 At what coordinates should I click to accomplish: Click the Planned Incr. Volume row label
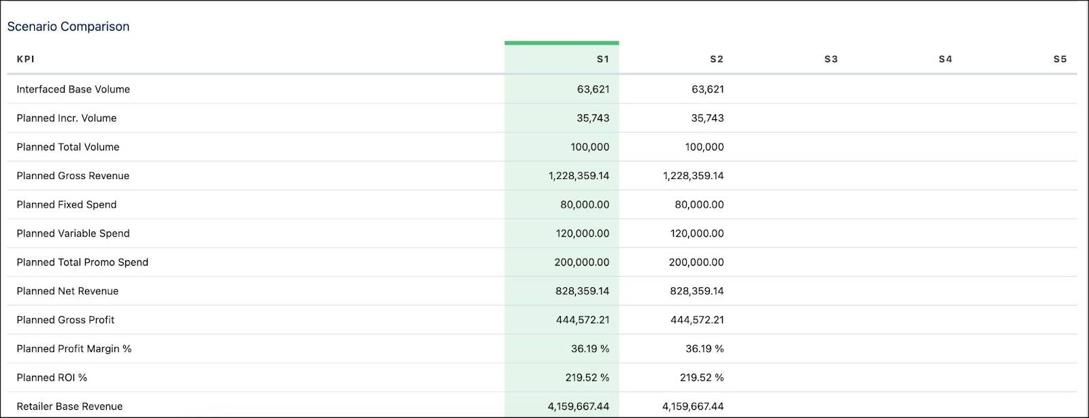tap(66, 118)
